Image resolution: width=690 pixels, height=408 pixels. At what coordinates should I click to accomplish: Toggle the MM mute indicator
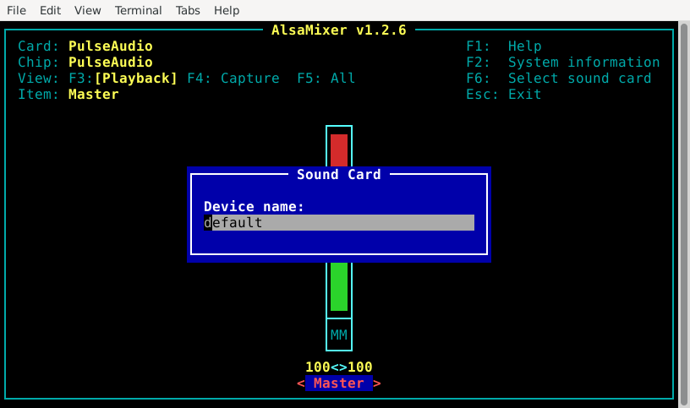click(339, 335)
